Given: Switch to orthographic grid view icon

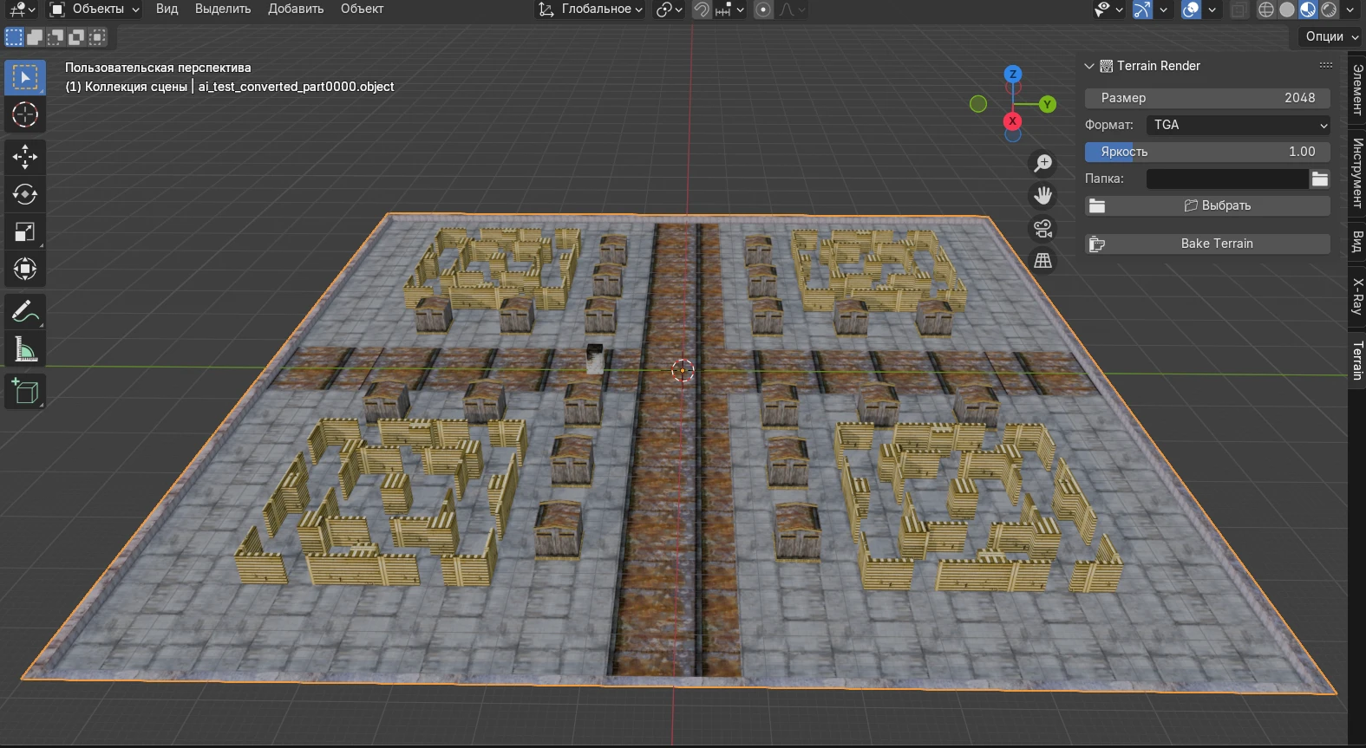Looking at the screenshot, I should [x=1042, y=260].
